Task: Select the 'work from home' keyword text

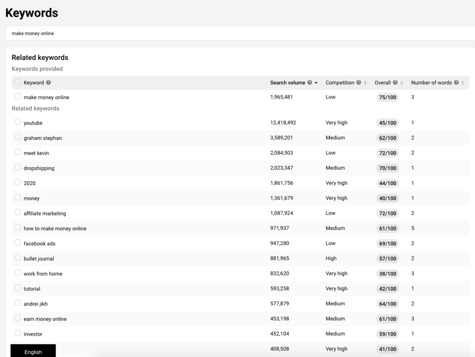Action: (43, 274)
